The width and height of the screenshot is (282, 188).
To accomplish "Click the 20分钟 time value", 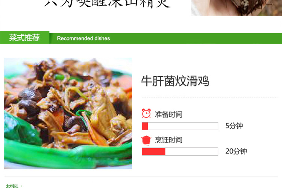I will [x=236, y=151].
